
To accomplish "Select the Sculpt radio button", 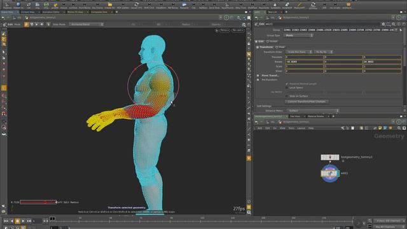I will click(x=268, y=41).
